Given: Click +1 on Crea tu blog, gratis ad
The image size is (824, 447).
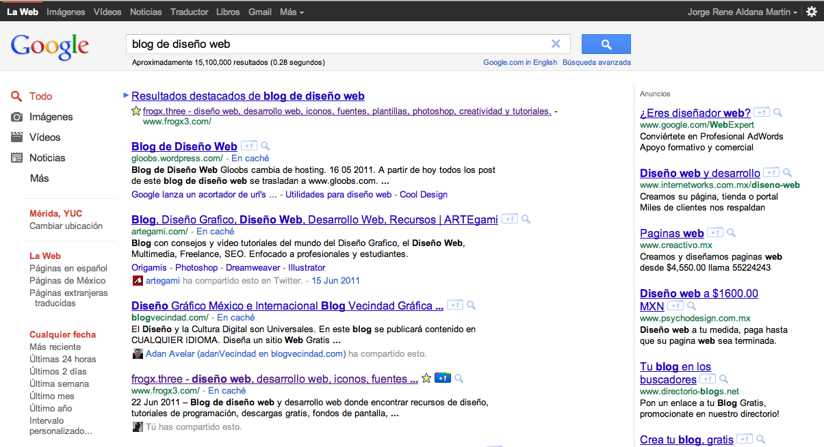Looking at the screenshot, I should tap(745, 439).
